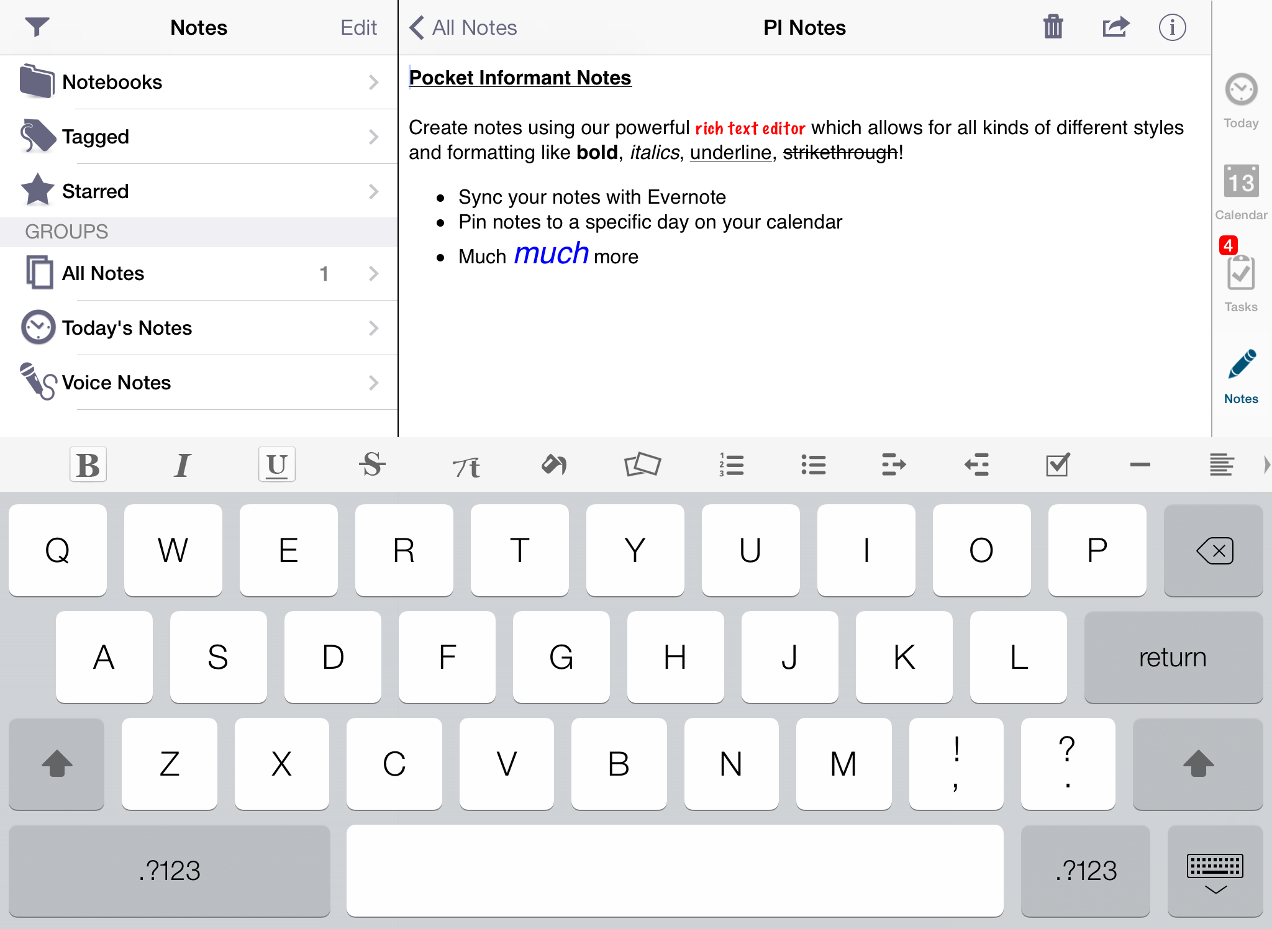Click the All Notes pages icon

39,272
